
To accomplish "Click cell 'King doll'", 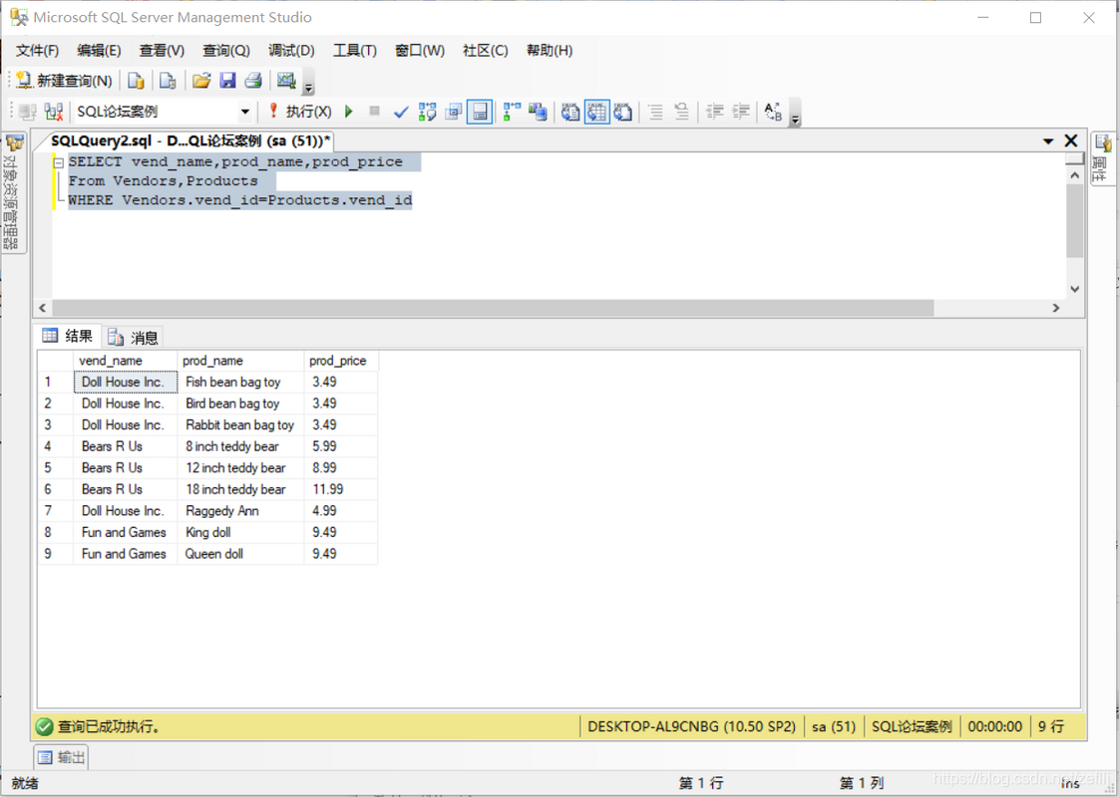I will [240, 533].
